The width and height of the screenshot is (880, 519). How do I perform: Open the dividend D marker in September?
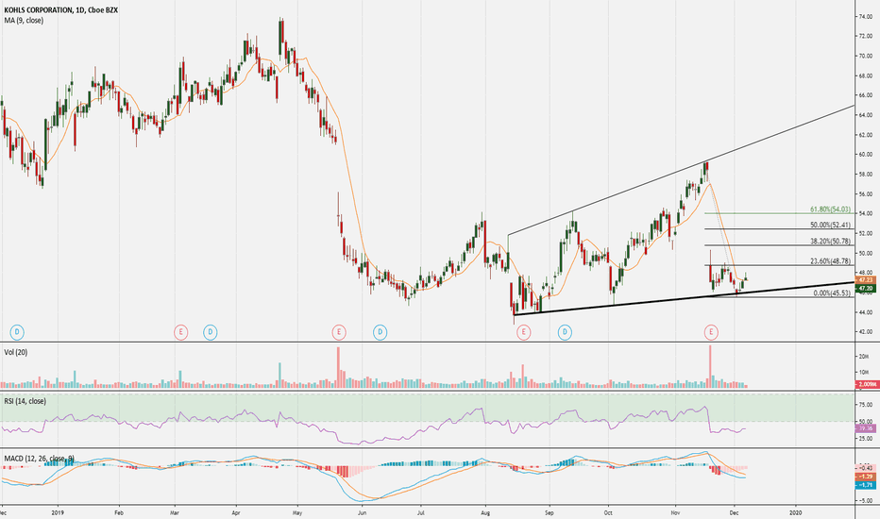[565, 332]
